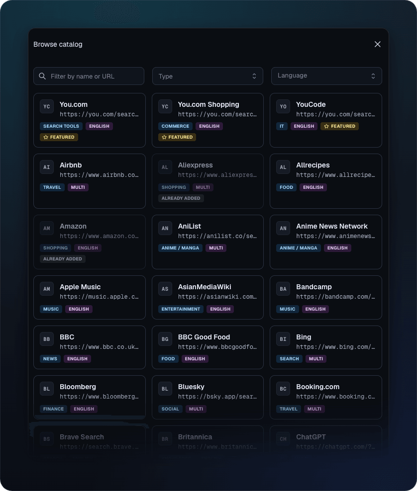The width and height of the screenshot is (417, 491).
Task: Click the FINANCE tag on Bloomberg
Action: pyautogui.click(x=53, y=409)
